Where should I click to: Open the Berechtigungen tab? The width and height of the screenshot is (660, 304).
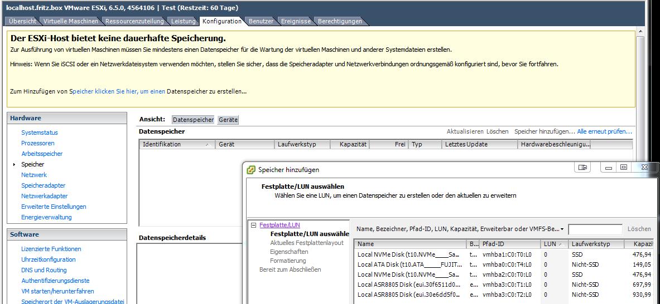(340, 21)
